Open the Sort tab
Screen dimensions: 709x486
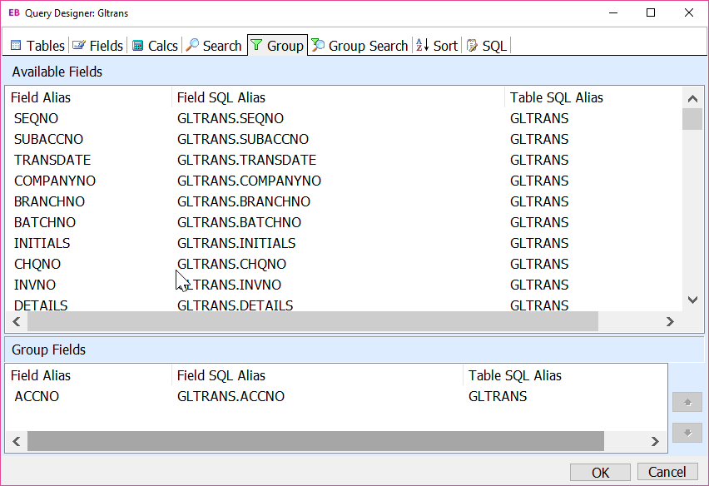[x=437, y=46]
